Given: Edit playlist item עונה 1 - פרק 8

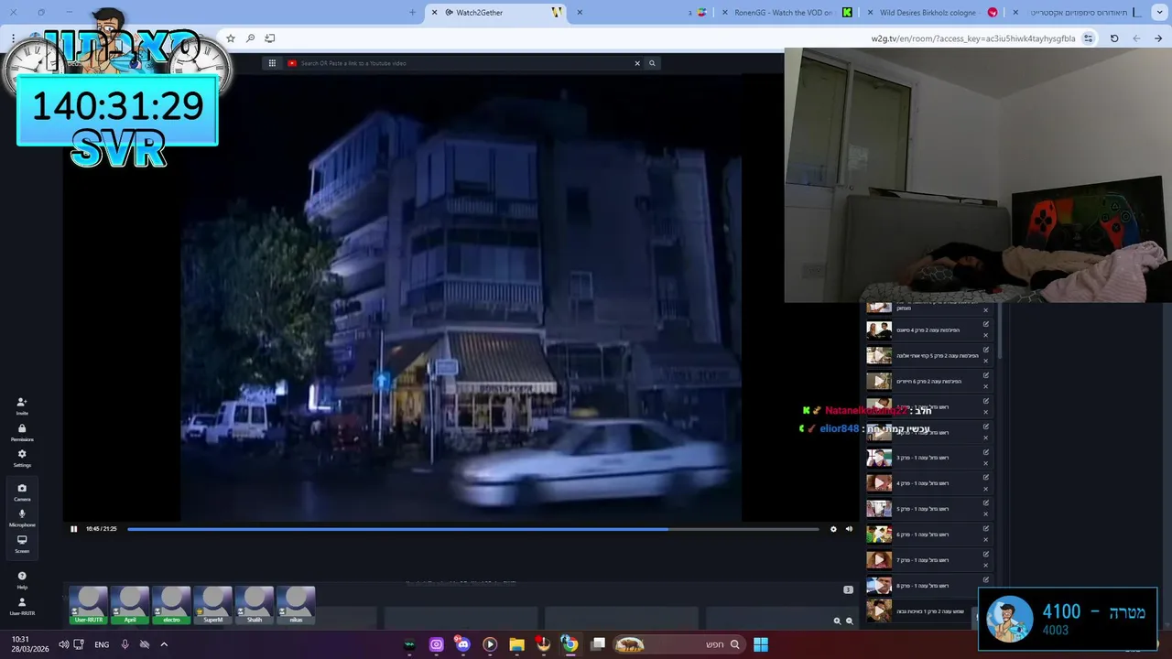Looking at the screenshot, I should pos(986,579).
